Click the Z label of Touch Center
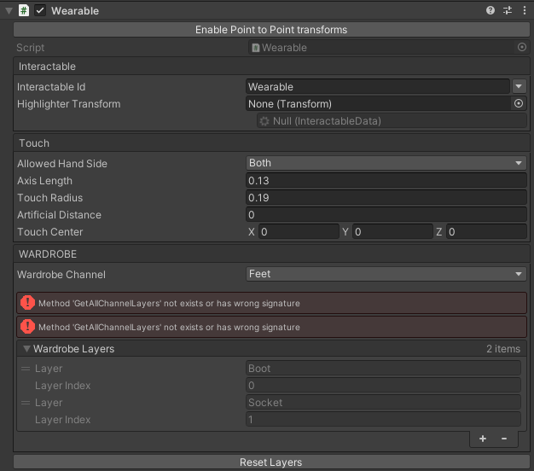Image resolution: width=534 pixels, height=471 pixels. point(439,232)
